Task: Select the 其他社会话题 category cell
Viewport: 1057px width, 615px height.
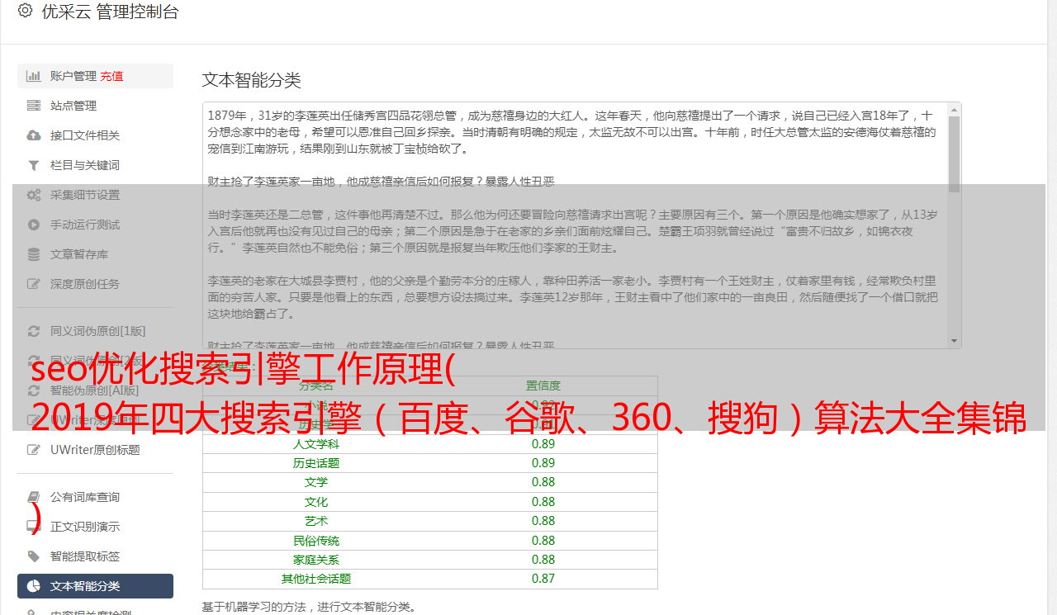Action: point(316,580)
